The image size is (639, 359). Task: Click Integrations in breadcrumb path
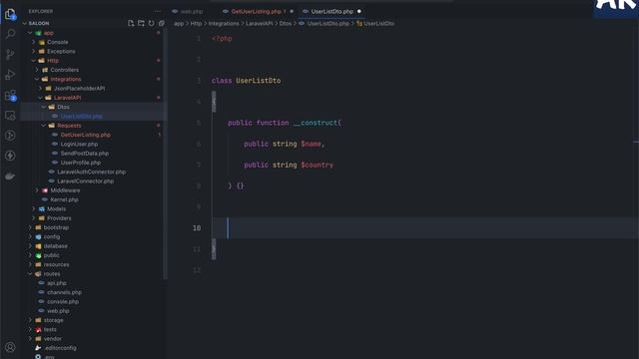224,24
